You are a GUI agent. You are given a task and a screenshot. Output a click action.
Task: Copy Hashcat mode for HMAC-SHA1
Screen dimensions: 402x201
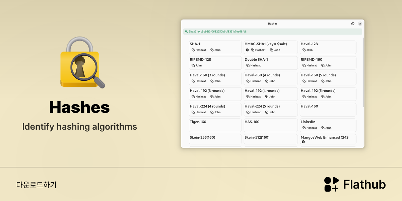point(258,50)
